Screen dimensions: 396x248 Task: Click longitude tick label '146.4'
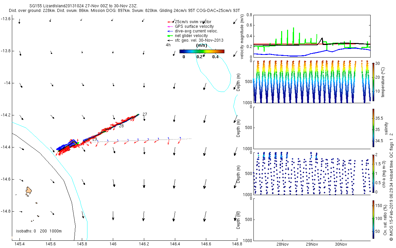pyautogui.click(x=175, y=244)
